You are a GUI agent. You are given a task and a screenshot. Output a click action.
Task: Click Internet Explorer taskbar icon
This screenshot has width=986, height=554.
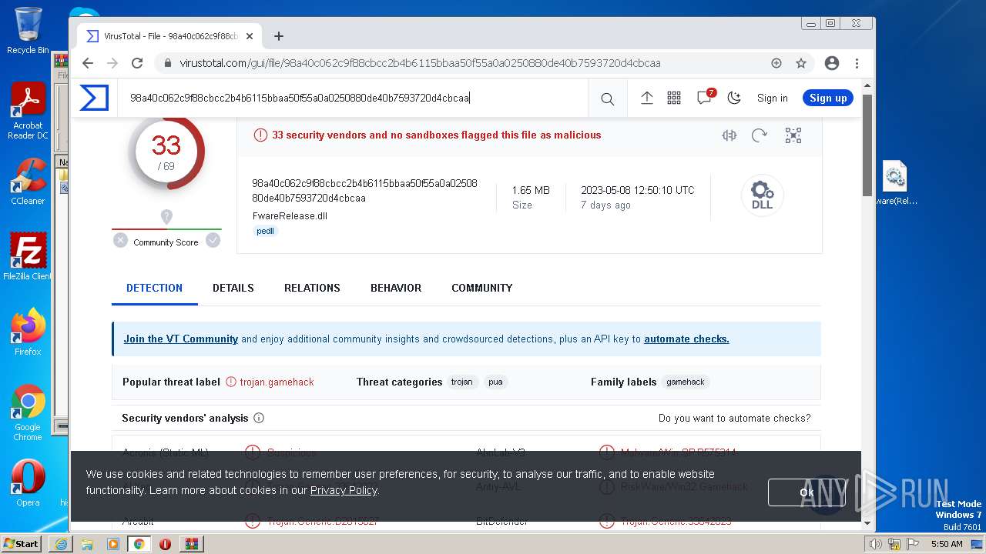click(x=61, y=544)
